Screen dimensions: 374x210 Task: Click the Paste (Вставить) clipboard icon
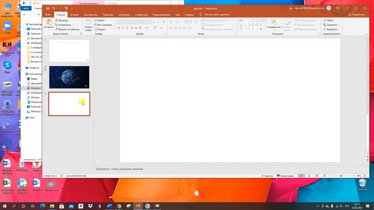coord(49,22)
